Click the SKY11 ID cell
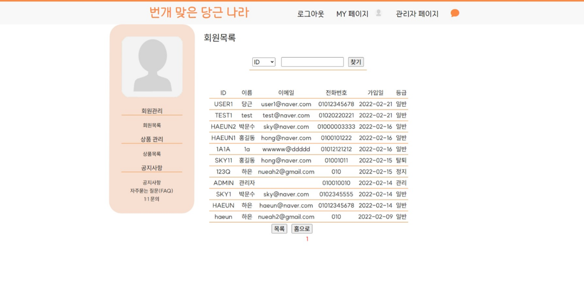 point(223,160)
